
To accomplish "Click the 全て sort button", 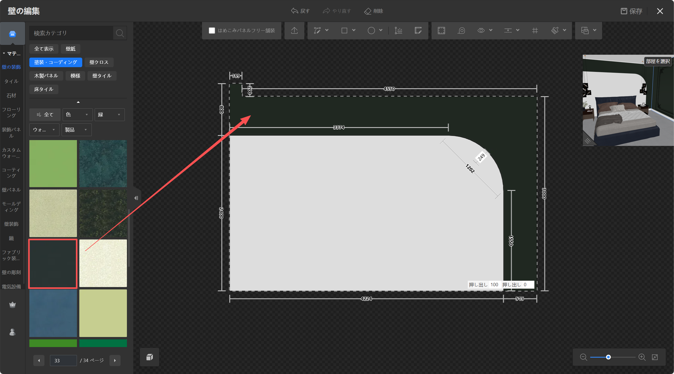I will click(45, 114).
